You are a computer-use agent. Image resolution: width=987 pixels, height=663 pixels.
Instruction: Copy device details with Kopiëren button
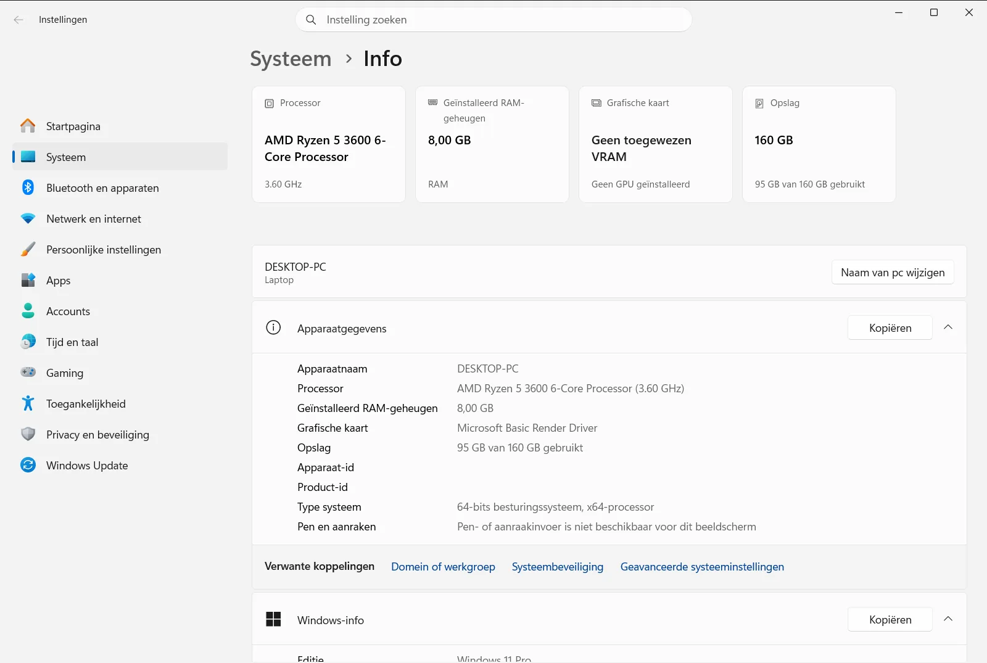pos(890,328)
